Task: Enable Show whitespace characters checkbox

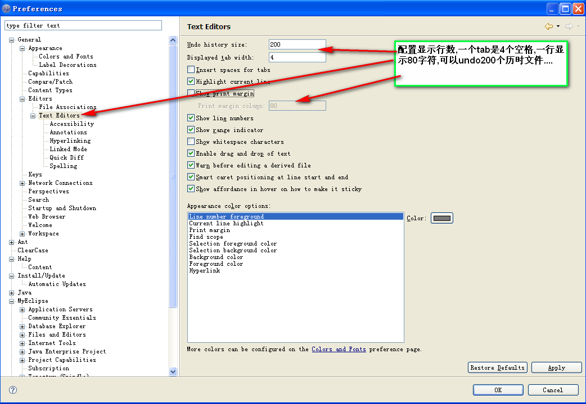Action: [x=191, y=142]
